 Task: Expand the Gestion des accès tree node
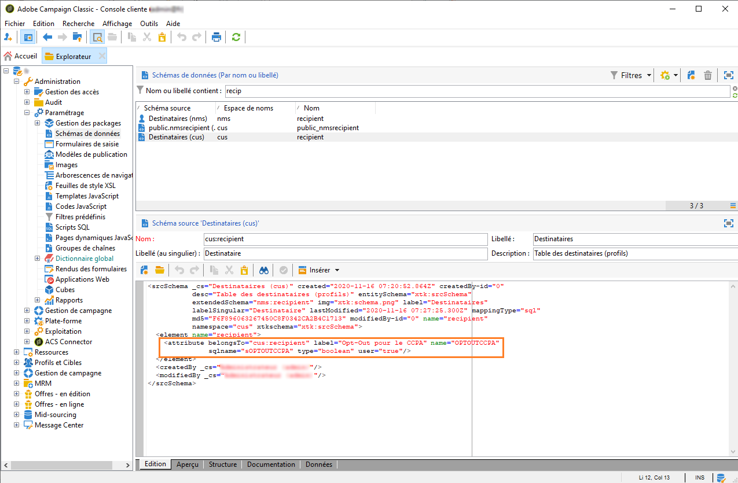(27, 92)
